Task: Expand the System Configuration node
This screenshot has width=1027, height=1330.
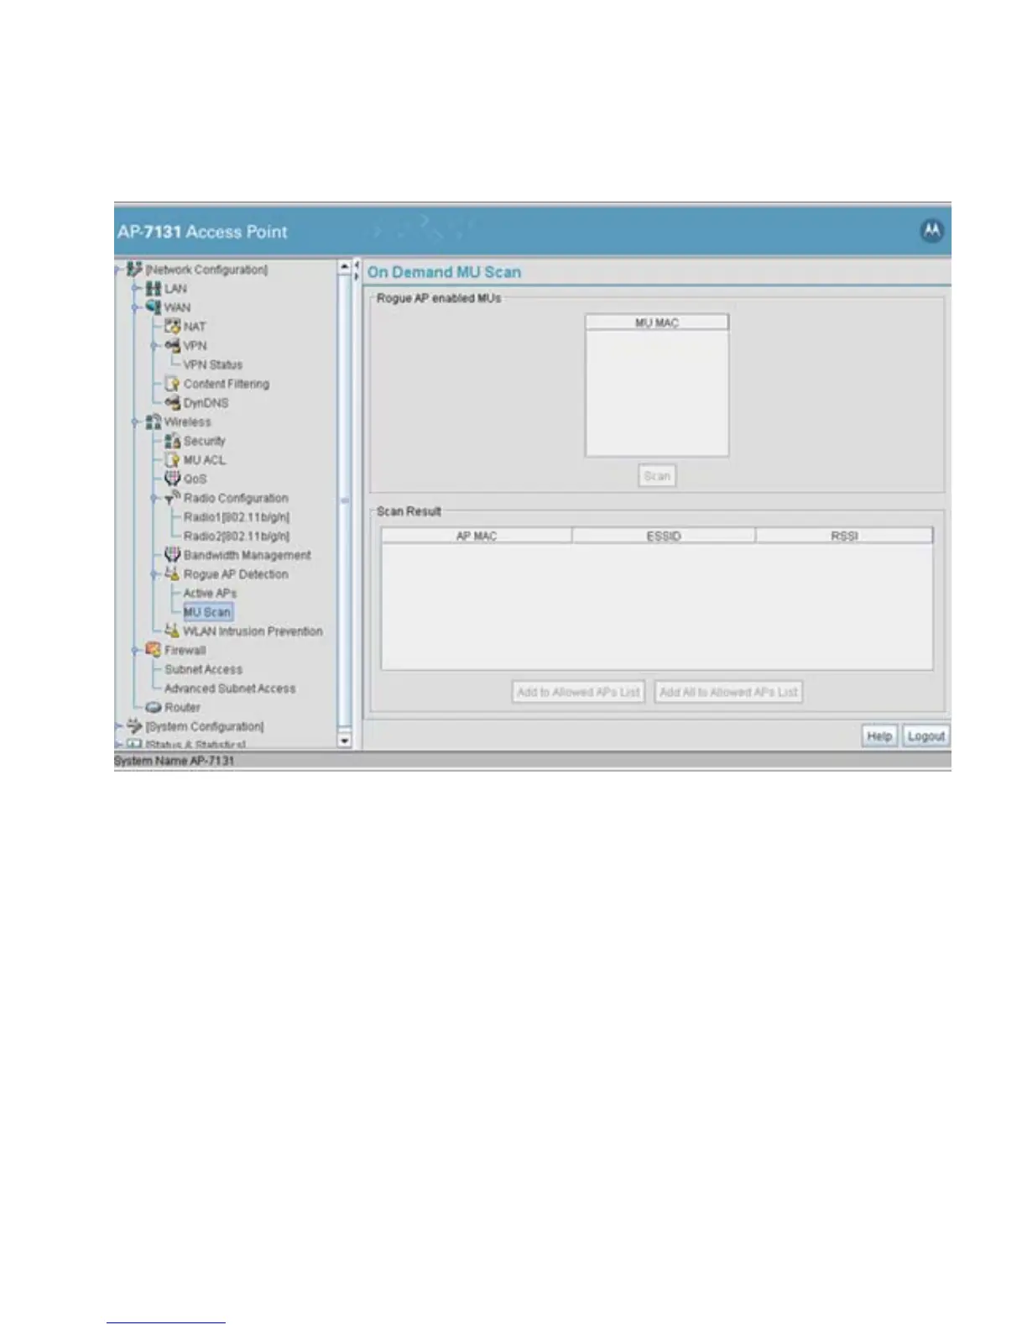Action: point(118,726)
